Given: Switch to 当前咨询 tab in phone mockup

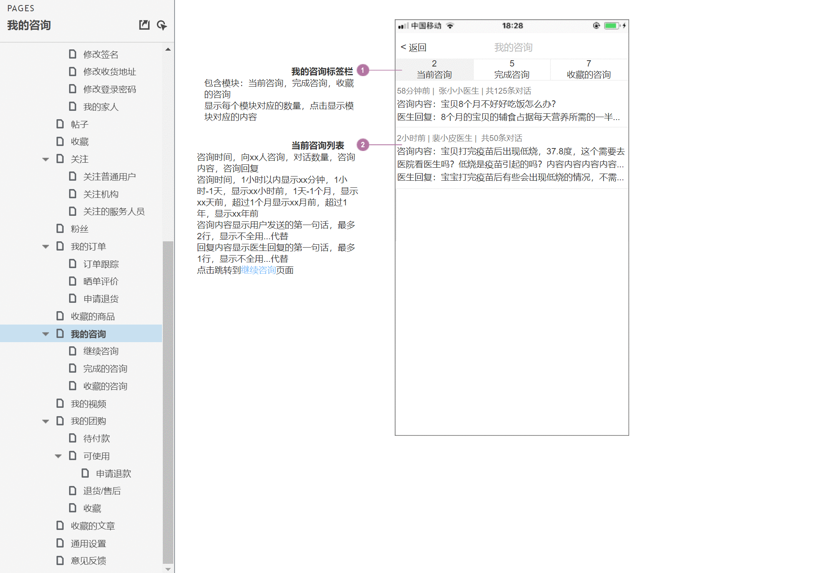Looking at the screenshot, I should point(434,69).
